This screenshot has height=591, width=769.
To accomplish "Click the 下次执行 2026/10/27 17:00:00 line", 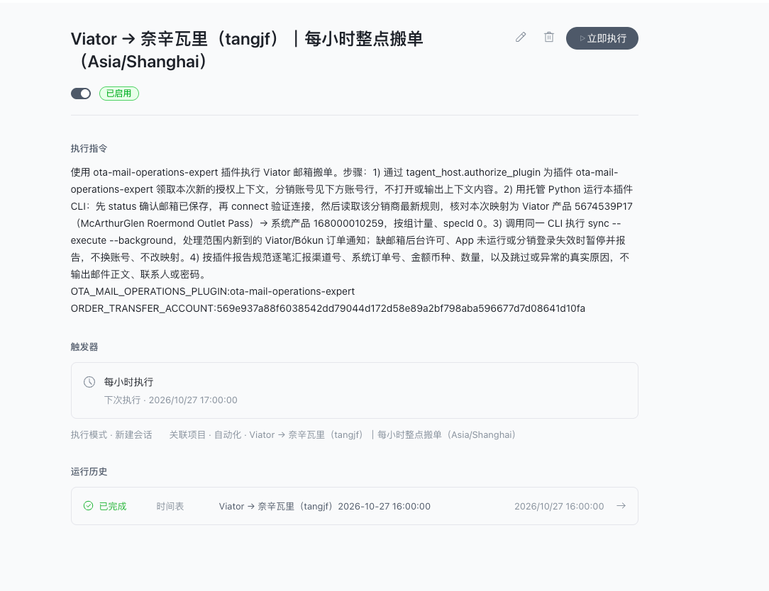I will pyautogui.click(x=171, y=400).
